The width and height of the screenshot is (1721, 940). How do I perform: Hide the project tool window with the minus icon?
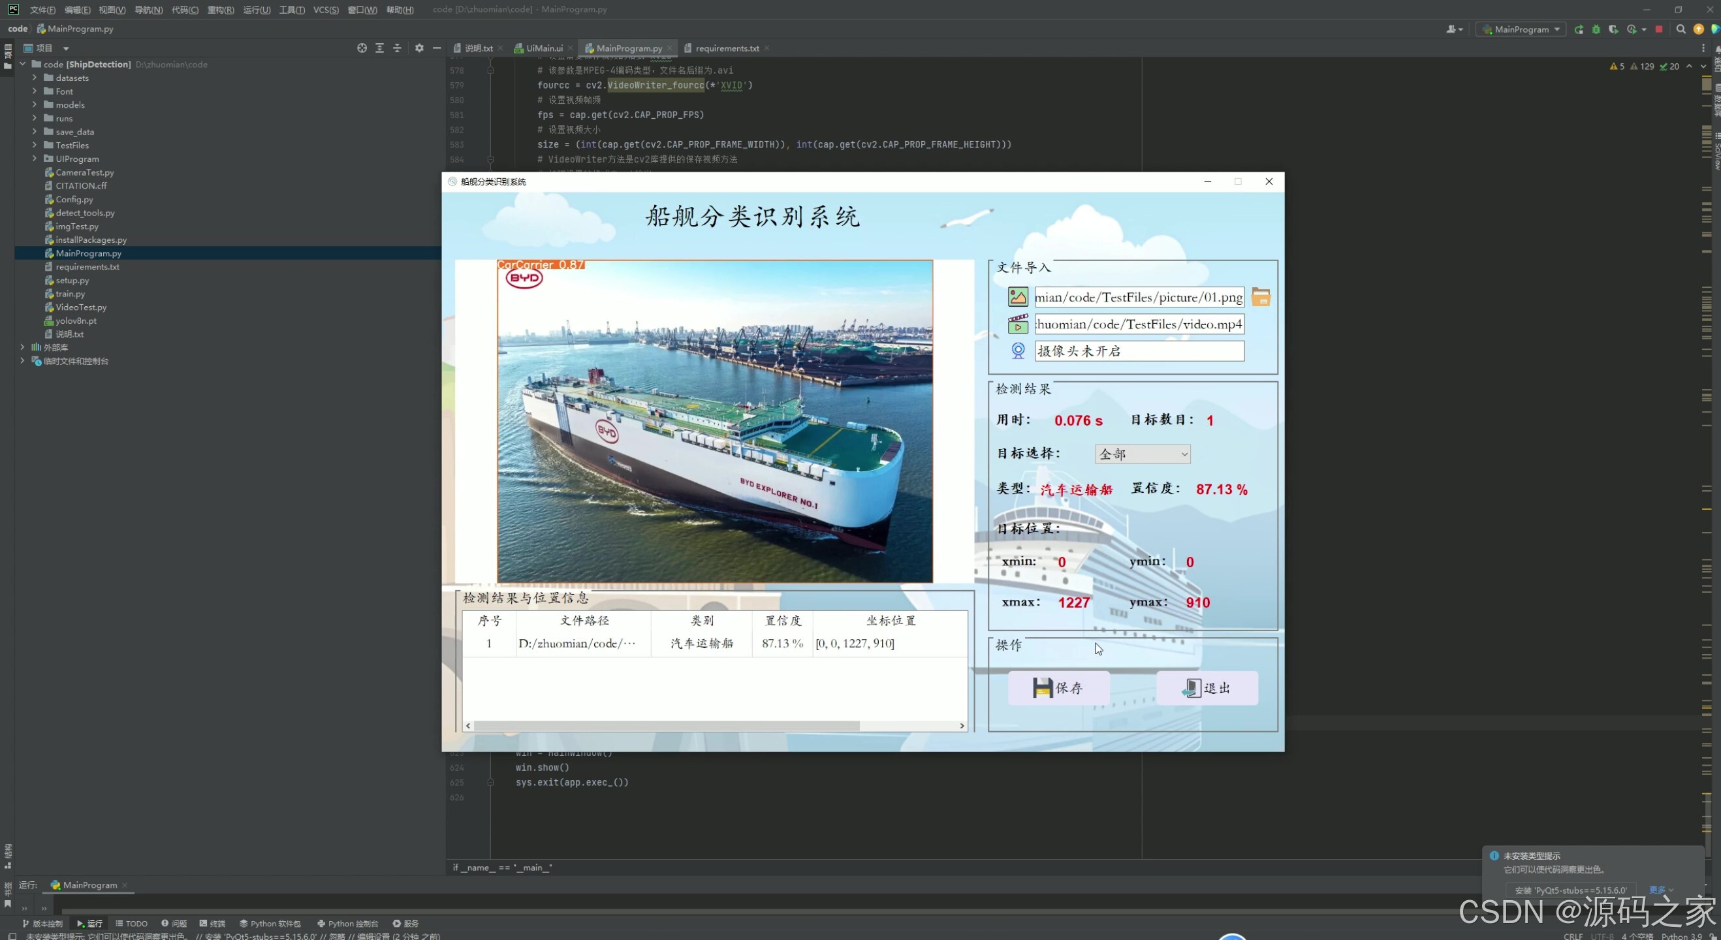click(x=437, y=48)
